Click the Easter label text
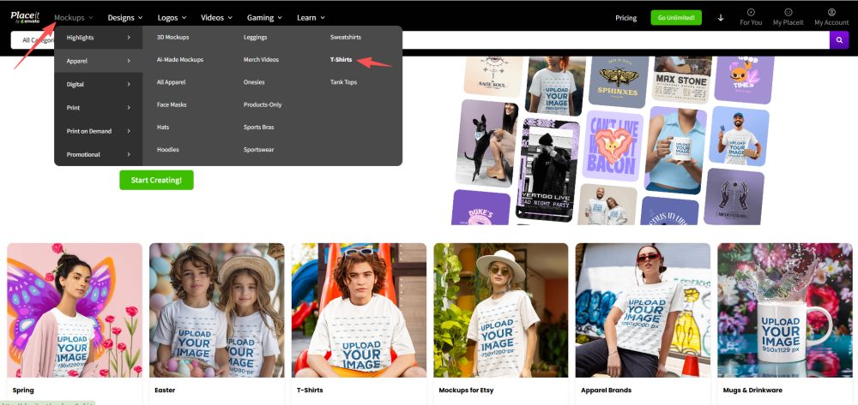 pos(165,390)
